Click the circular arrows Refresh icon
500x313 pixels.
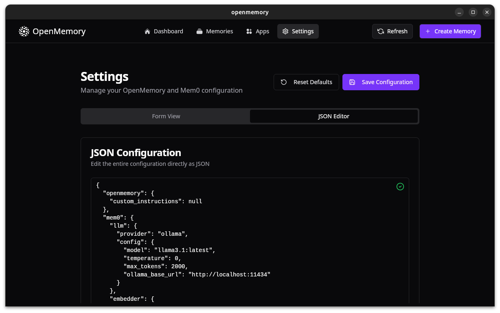[x=381, y=31]
